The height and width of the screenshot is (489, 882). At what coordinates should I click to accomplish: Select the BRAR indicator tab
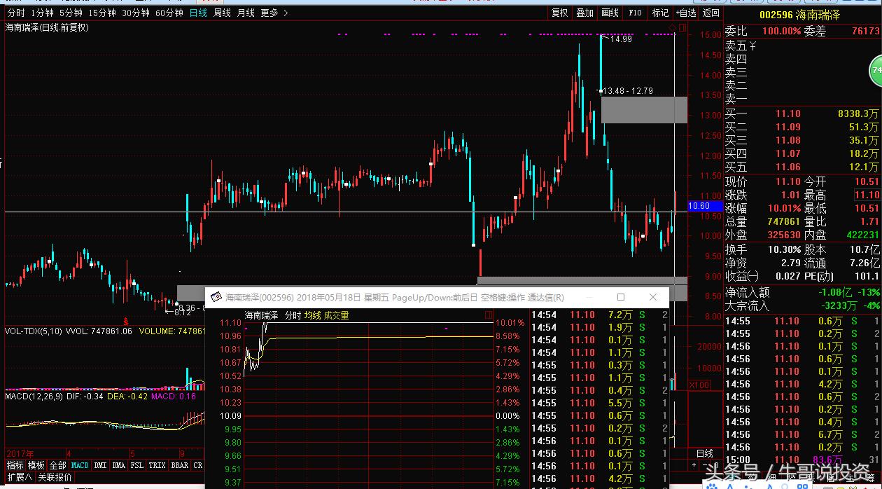point(180,465)
